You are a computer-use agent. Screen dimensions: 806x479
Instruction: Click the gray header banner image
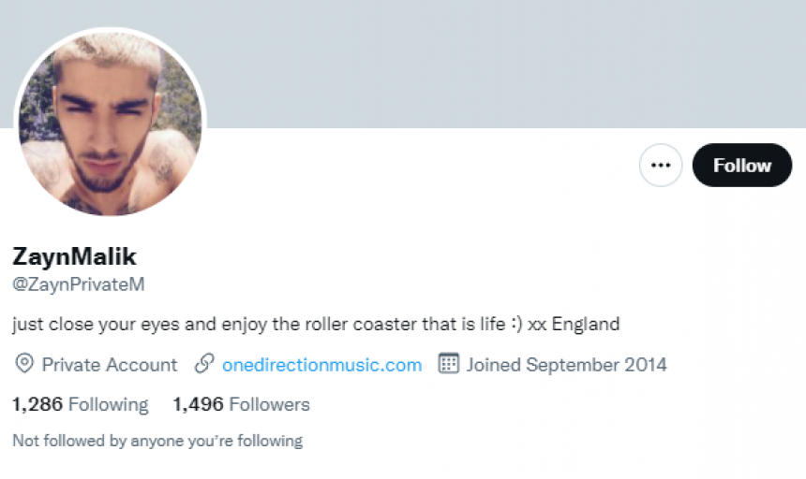tap(506, 64)
